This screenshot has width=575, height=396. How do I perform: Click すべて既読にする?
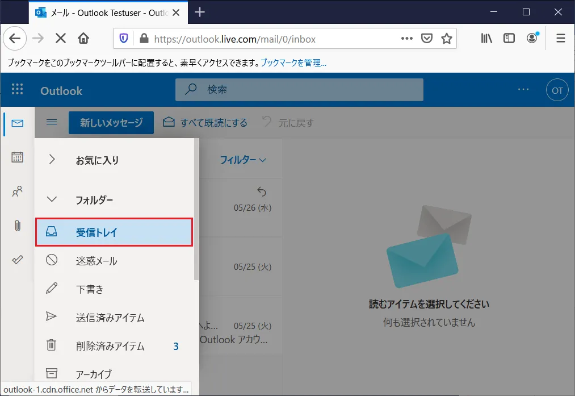click(205, 123)
